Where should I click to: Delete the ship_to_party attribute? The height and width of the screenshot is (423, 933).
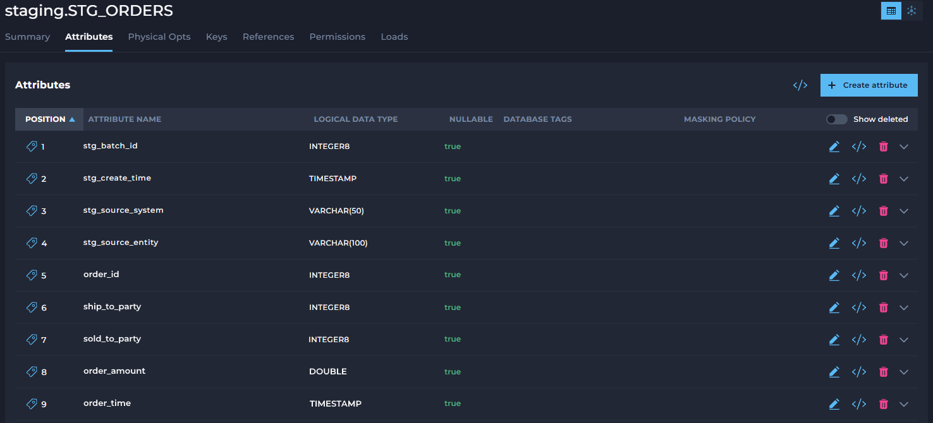(x=884, y=307)
